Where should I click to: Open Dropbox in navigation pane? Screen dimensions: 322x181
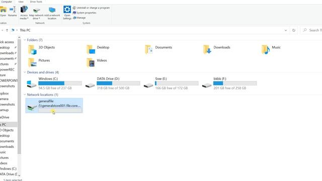pyautogui.click(x=5, y=94)
